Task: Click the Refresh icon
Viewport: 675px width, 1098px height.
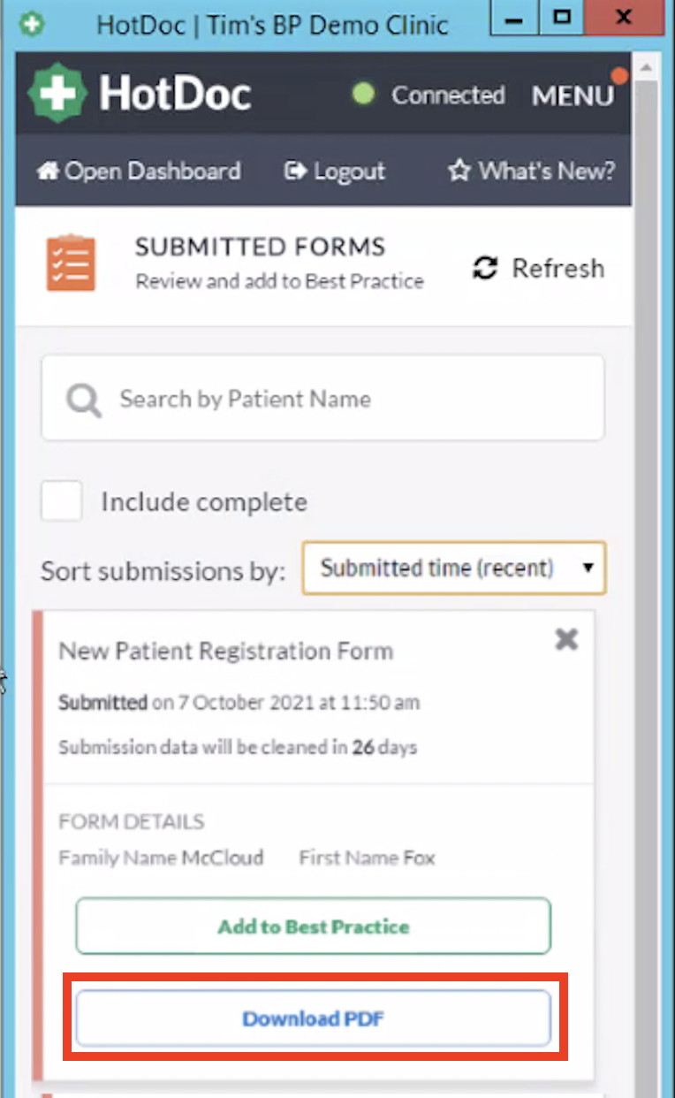Action: pos(484,268)
